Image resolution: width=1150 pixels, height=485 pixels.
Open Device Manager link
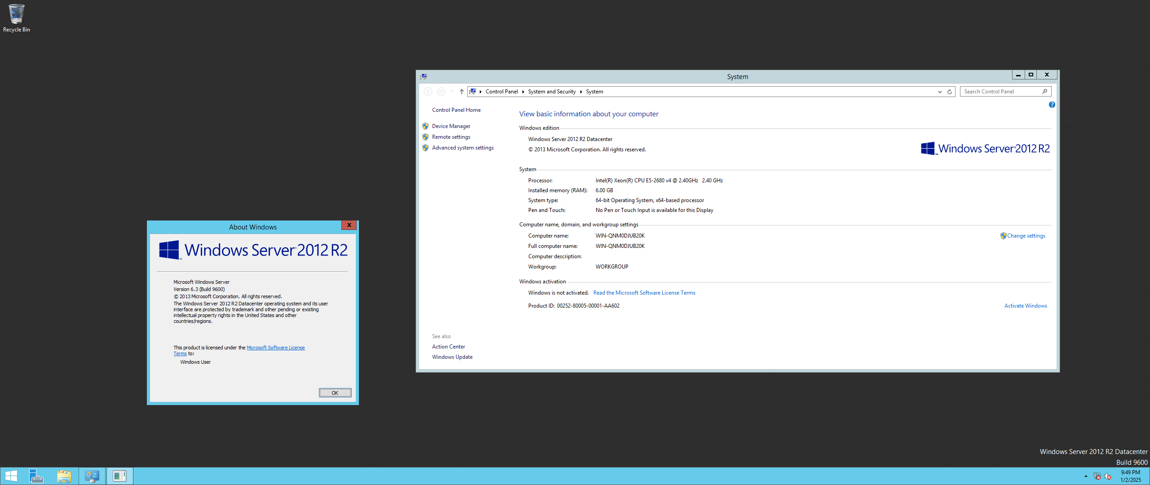pyautogui.click(x=451, y=126)
